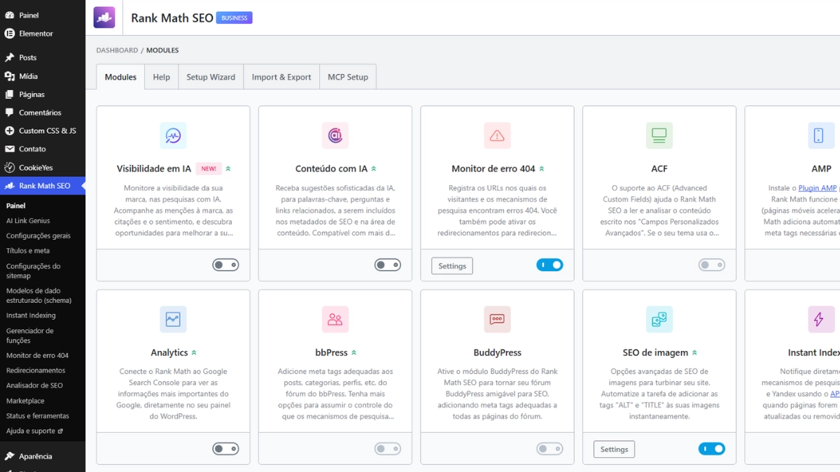This screenshot has width=840, height=472.
Task: Switch to the Help tab
Action: (162, 77)
